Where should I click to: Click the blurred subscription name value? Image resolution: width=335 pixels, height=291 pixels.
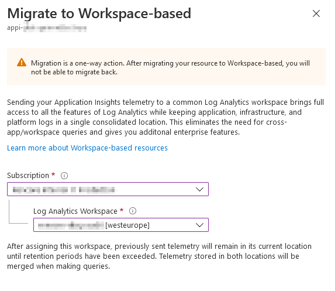64,190
